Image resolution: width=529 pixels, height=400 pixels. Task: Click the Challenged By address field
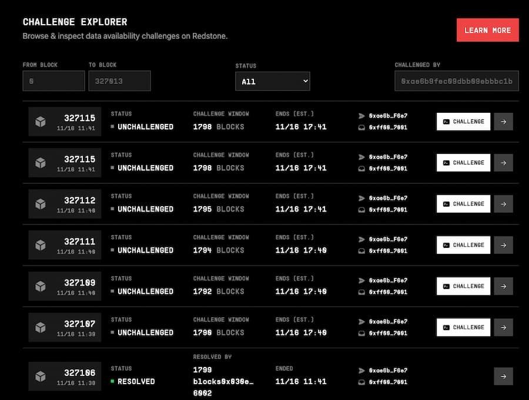pyautogui.click(x=457, y=81)
